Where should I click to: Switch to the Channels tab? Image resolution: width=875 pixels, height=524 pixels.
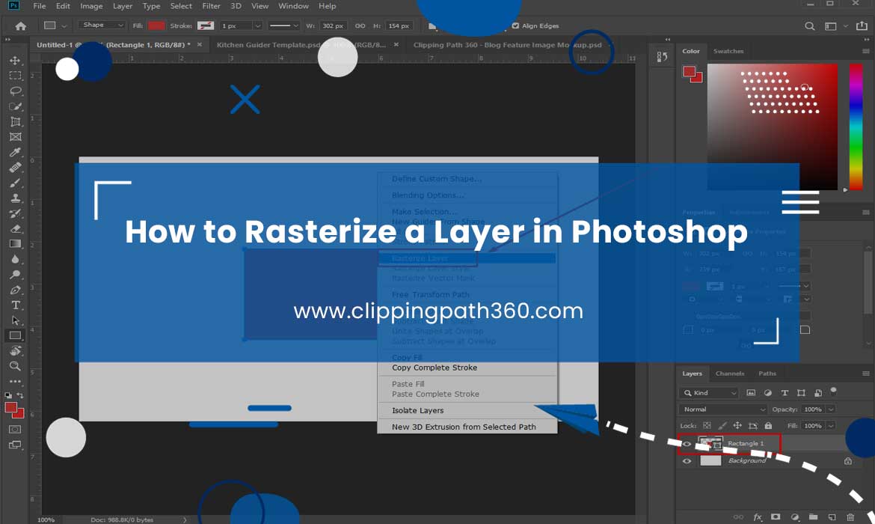pos(729,374)
